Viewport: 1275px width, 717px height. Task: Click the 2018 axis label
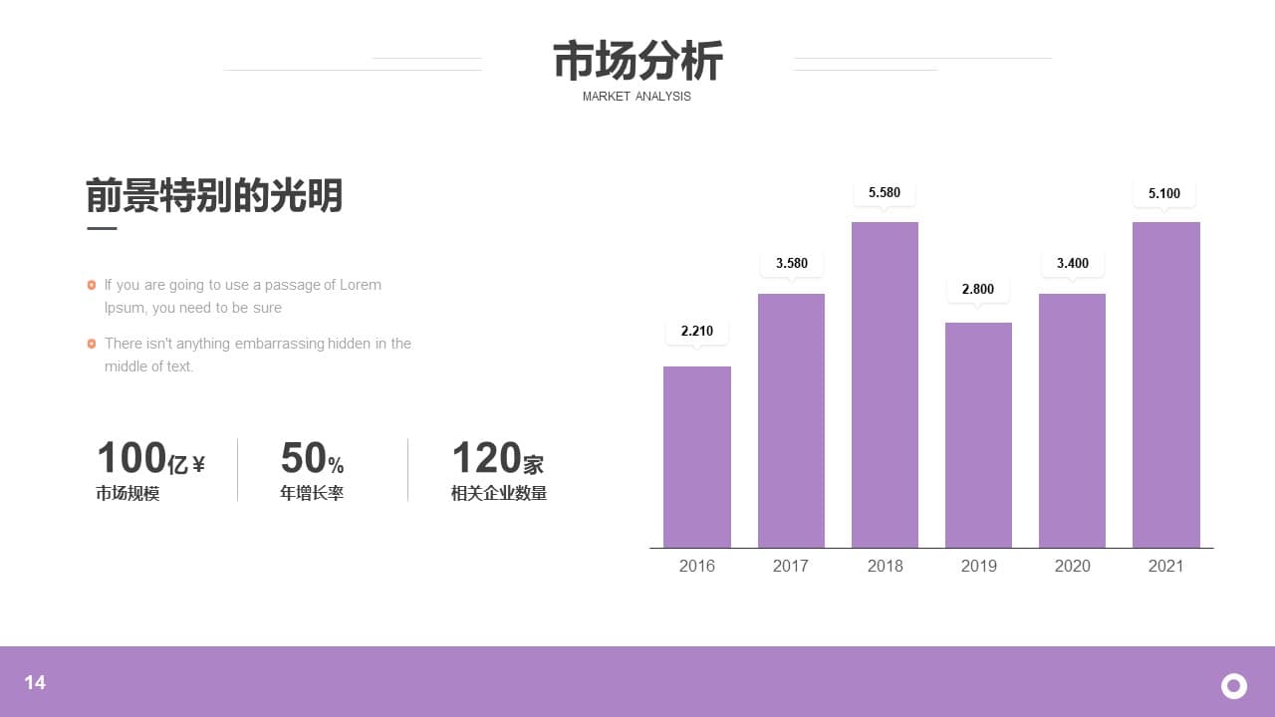[886, 566]
